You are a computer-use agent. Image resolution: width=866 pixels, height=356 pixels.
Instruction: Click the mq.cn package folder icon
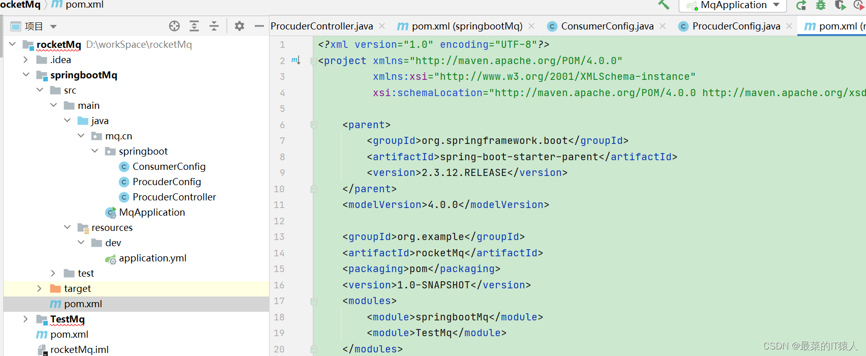tap(97, 136)
